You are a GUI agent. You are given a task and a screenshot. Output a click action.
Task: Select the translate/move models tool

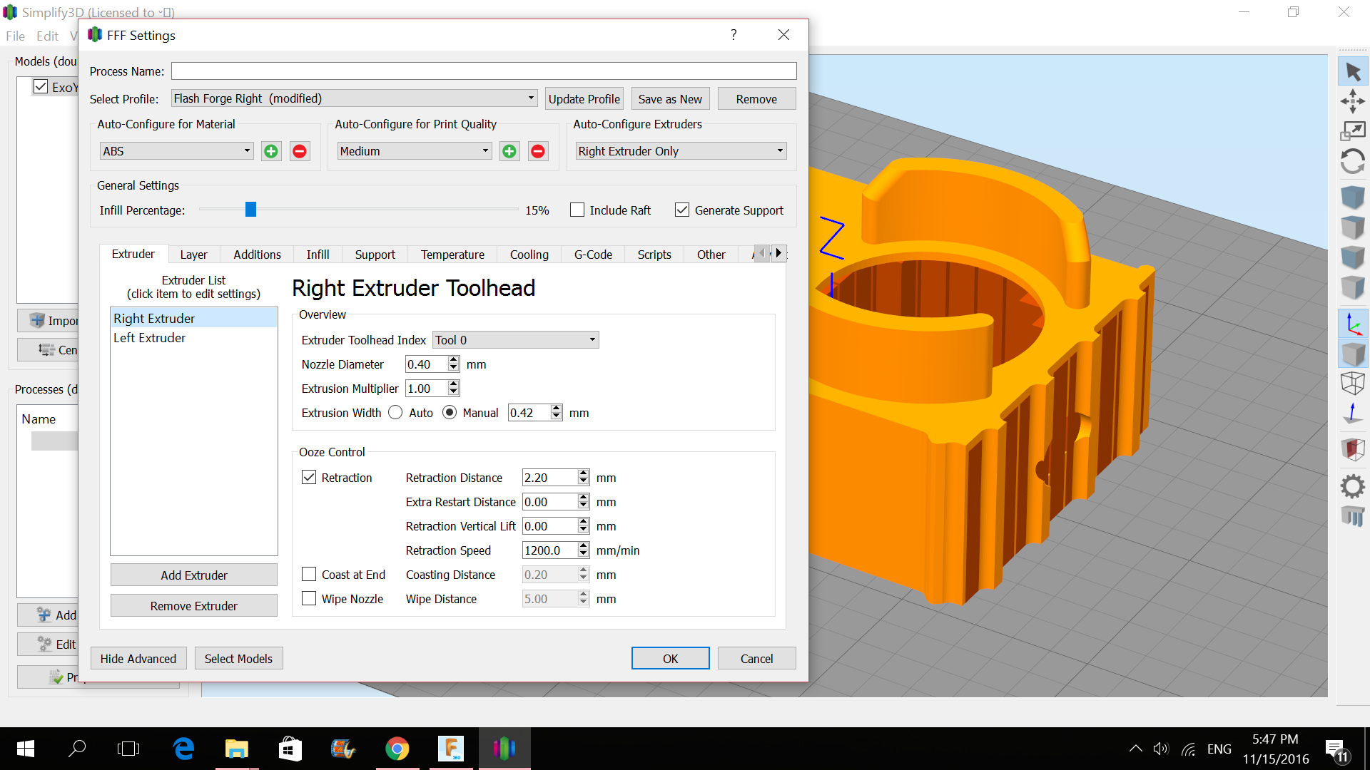(x=1352, y=101)
